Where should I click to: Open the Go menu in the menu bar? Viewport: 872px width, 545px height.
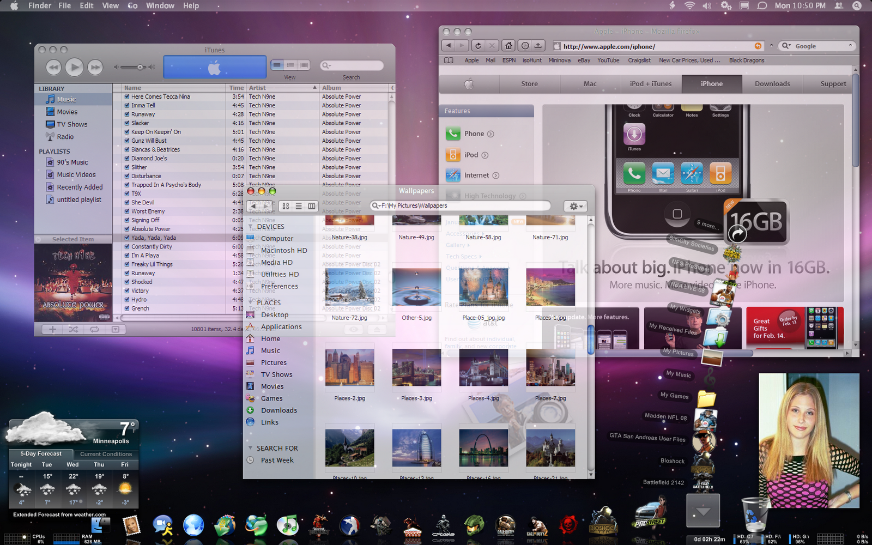[x=132, y=5]
